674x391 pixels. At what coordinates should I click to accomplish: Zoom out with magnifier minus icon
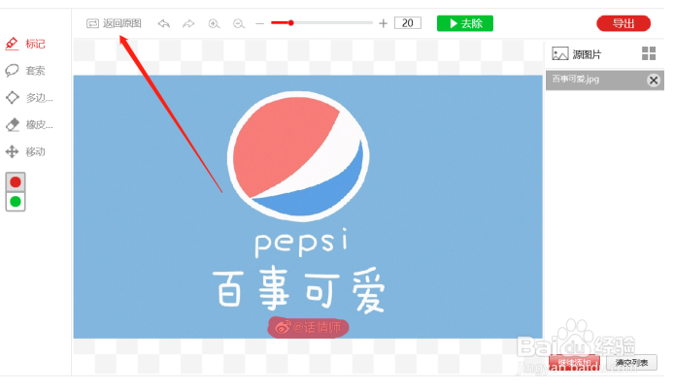239,24
